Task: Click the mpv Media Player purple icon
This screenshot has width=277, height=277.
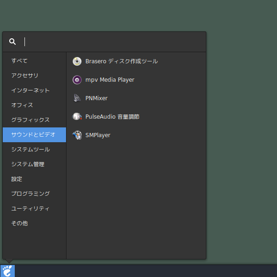Action: click(77, 80)
